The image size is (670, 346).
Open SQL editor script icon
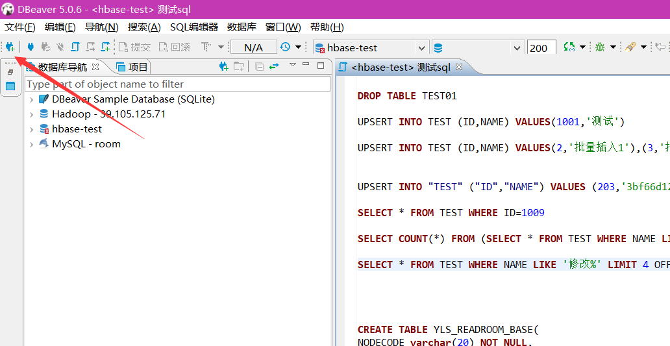pos(75,47)
